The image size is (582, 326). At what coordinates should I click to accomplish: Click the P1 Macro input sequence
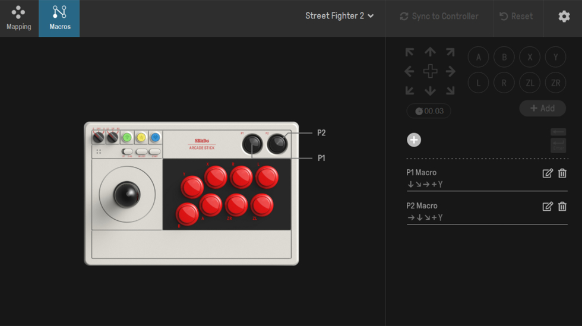coord(425,184)
